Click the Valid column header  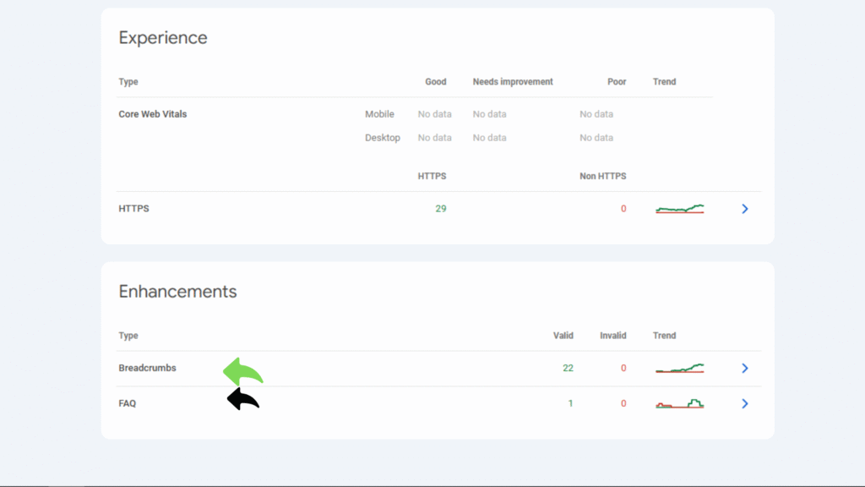point(563,336)
